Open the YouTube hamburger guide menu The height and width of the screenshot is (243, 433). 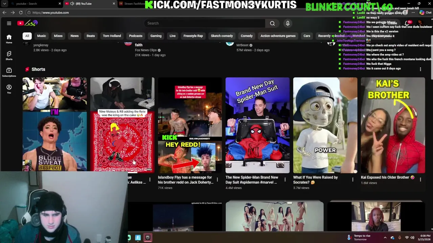point(9,23)
